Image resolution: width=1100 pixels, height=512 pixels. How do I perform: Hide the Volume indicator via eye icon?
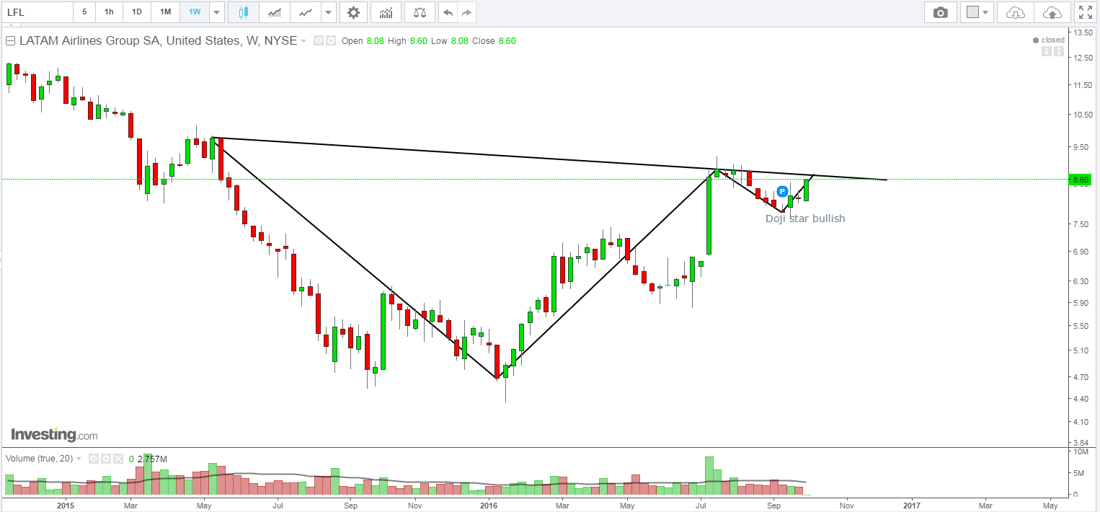93,459
